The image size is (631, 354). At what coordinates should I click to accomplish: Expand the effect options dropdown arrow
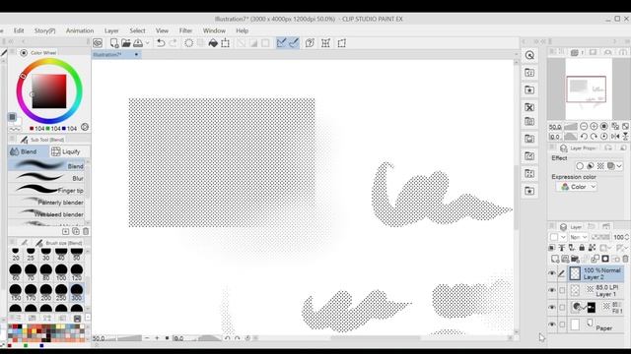(x=619, y=166)
